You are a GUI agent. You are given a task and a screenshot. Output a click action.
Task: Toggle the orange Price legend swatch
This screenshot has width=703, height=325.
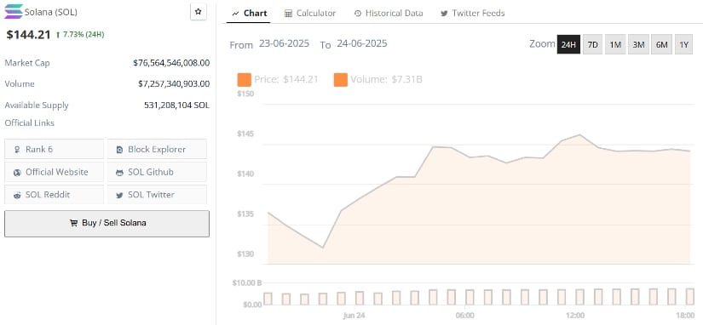tap(244, 80)
